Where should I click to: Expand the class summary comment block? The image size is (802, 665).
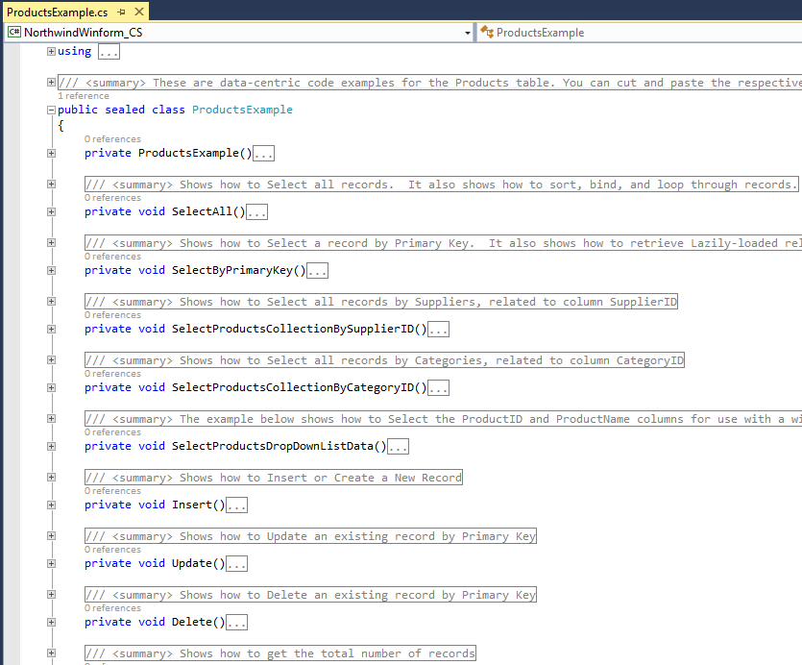(51, 83)
